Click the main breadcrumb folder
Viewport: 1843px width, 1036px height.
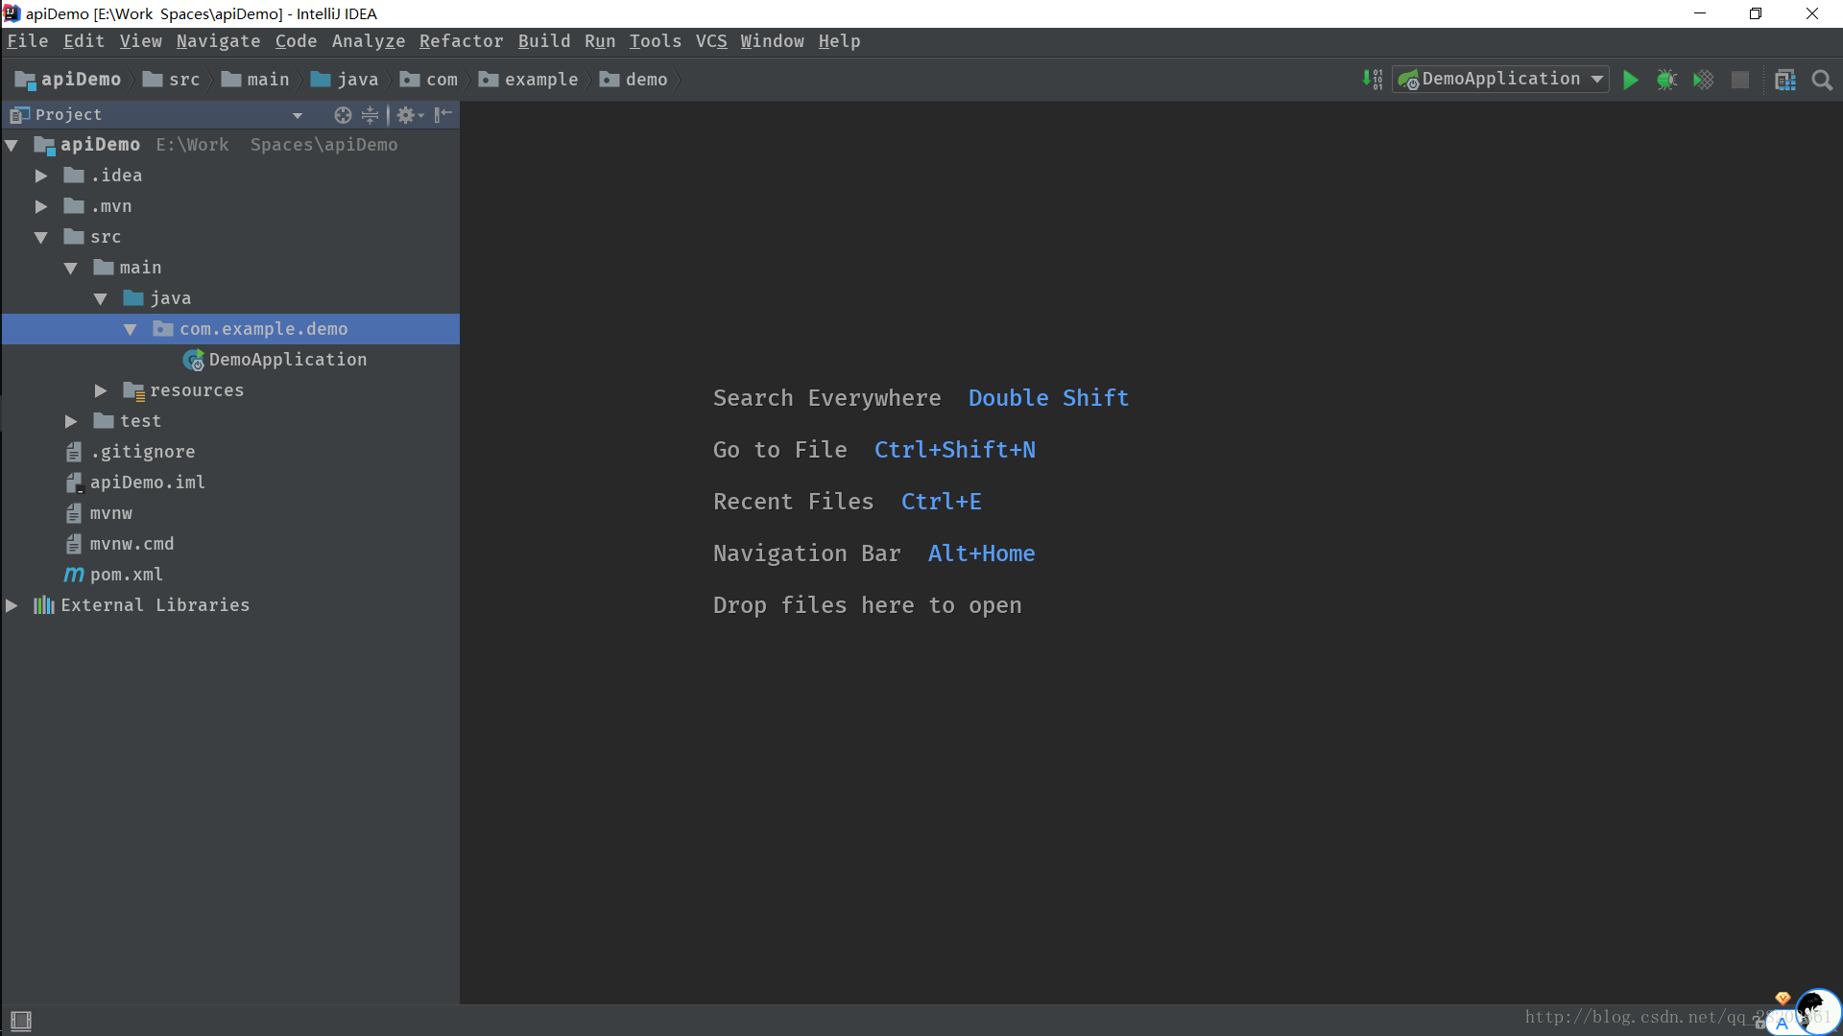click(x=255, y=80)
